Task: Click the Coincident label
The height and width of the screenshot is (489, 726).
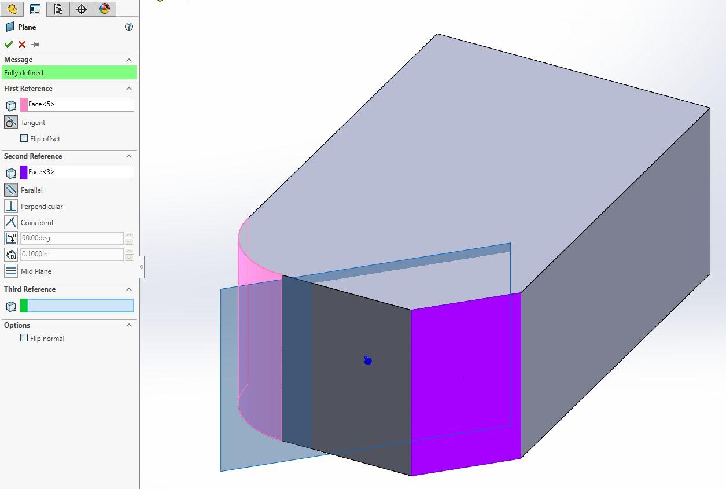Action: tap(37, 222)
